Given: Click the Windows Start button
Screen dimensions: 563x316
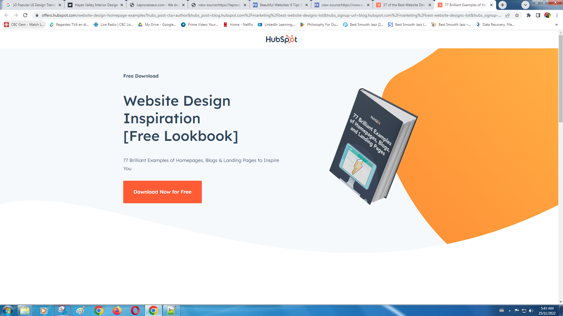Looking at the screenshot, I should pyautogui.click(x=8, y=310).
